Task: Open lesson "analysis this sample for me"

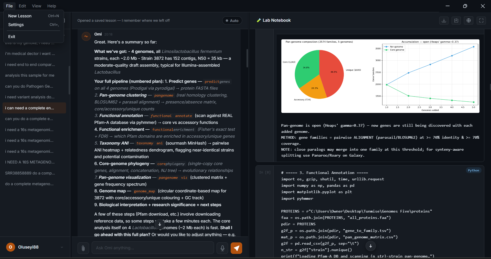Action: (x=34, y=75)
